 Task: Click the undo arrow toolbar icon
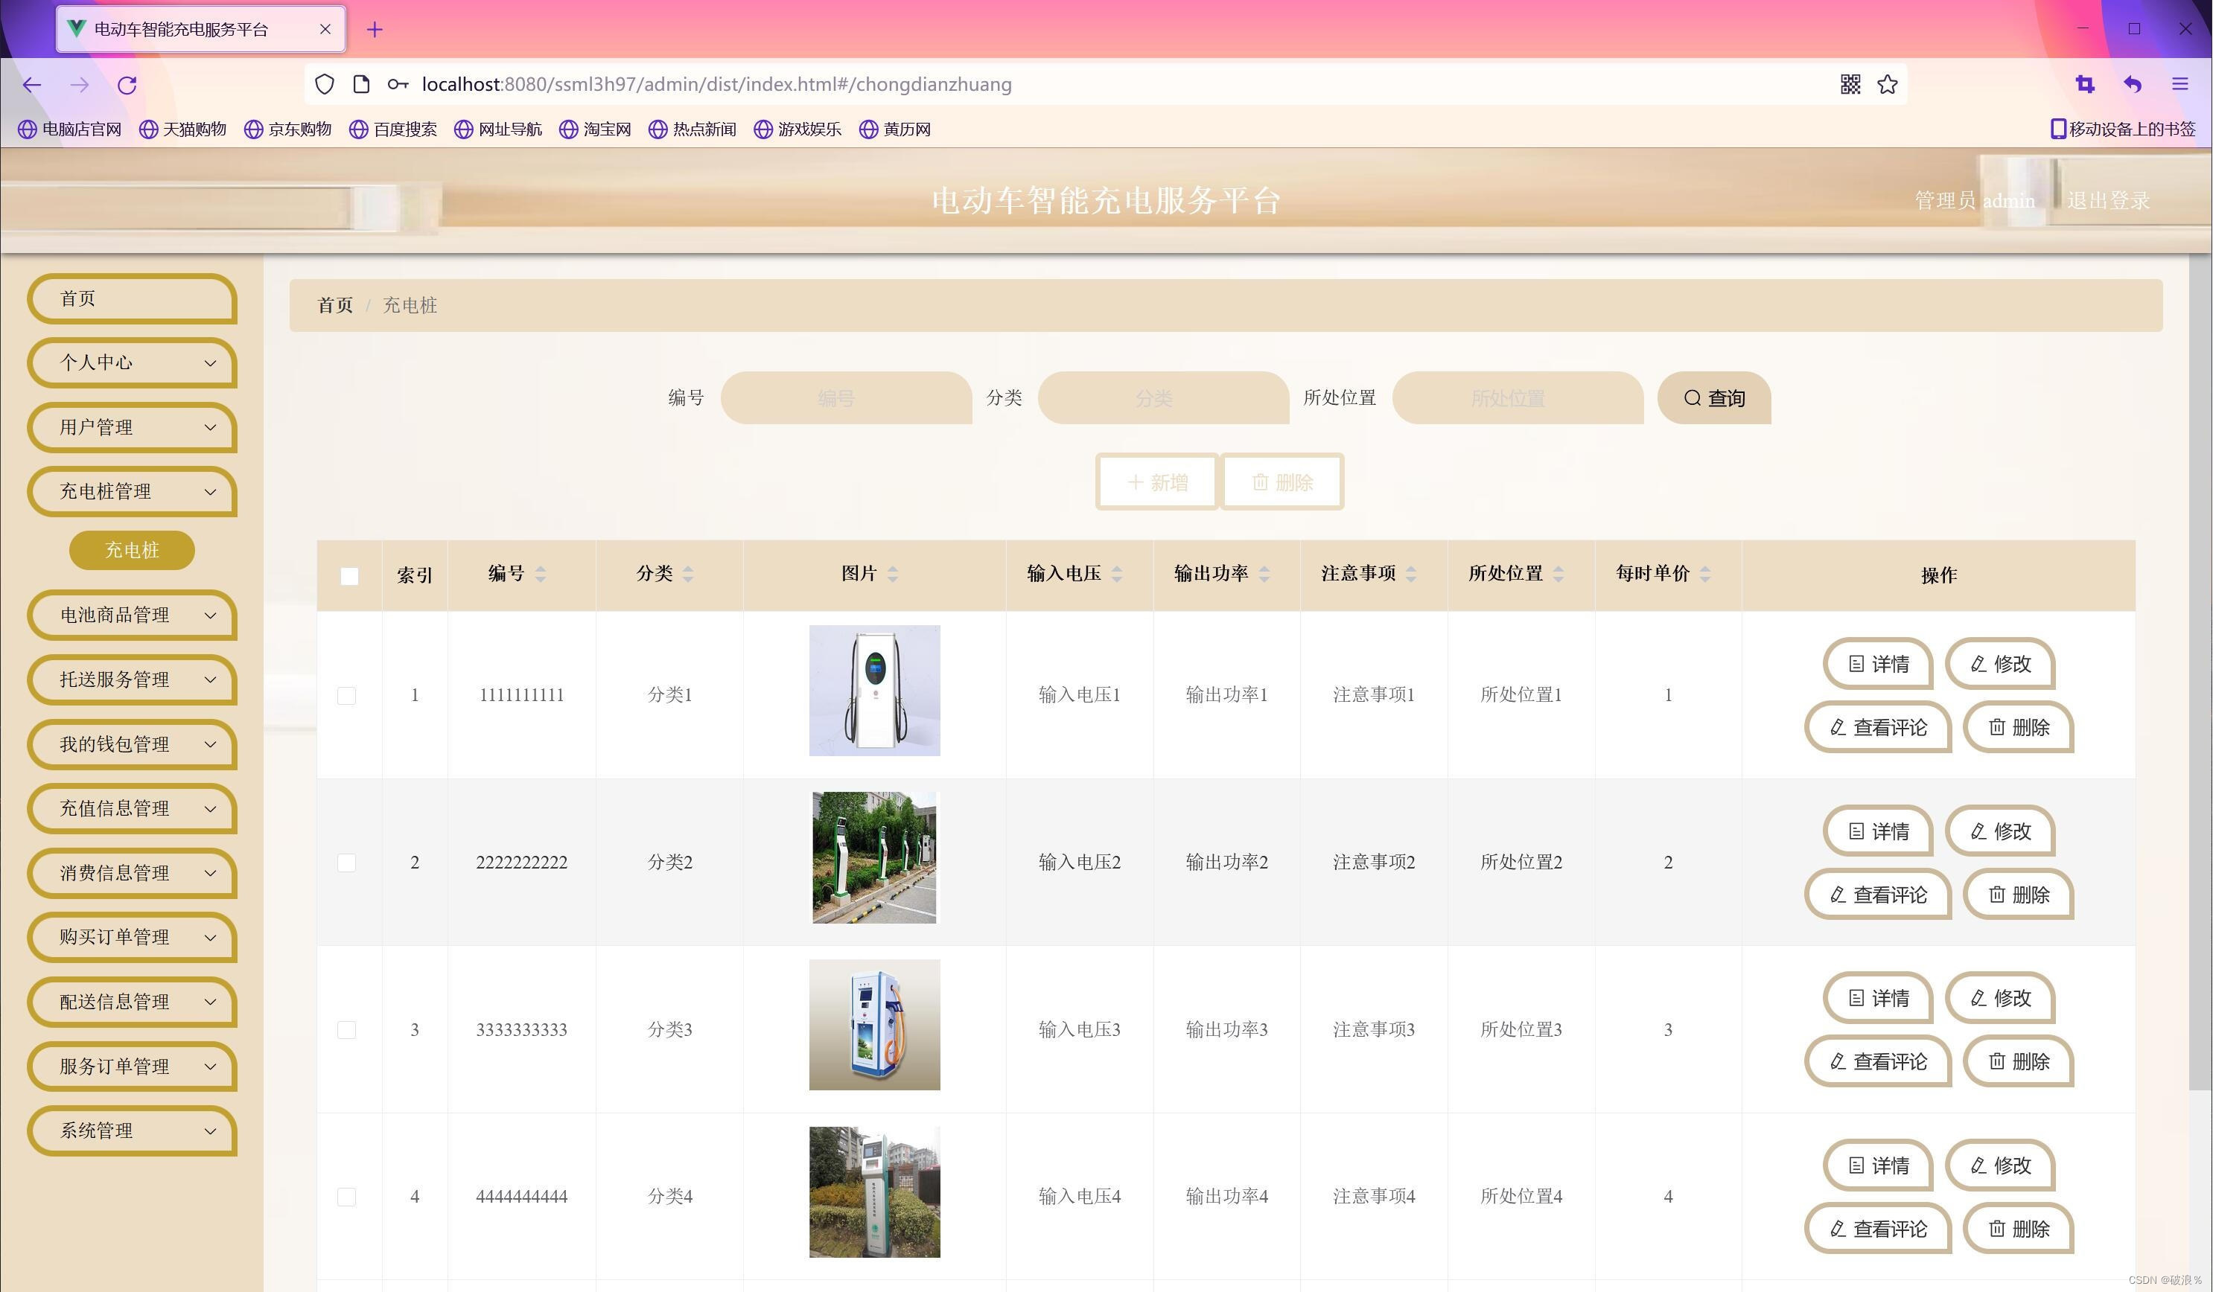click(2132, 84)
